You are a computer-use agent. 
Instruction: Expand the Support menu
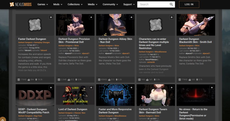coord(129,4)
